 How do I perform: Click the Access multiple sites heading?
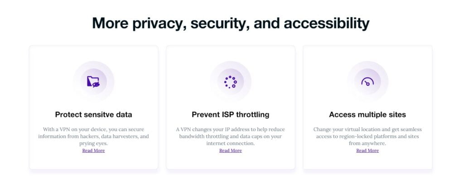pos(367,115)
